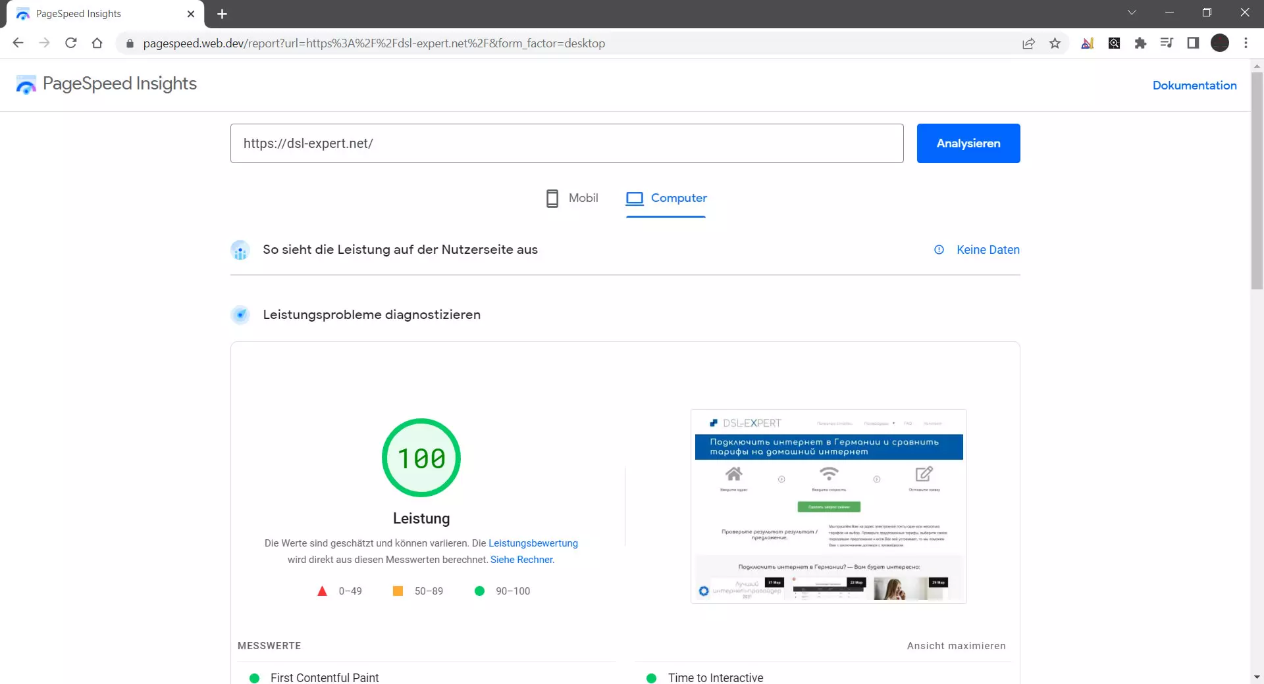Click the address bar URL
Screen dimensions: 1264x684
click(x=374, y=43)
